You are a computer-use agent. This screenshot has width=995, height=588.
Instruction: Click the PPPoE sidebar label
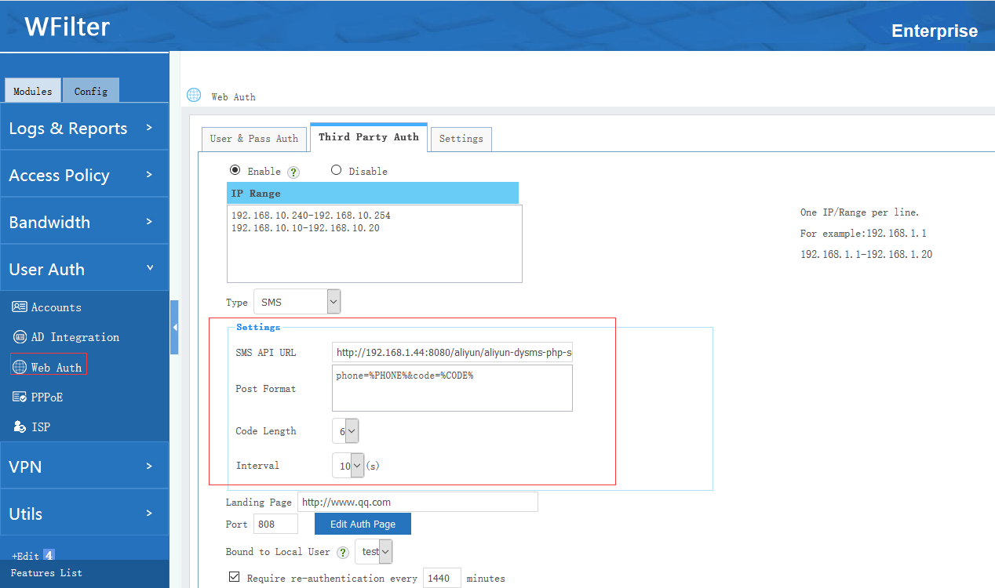click(x=47, y=397)
